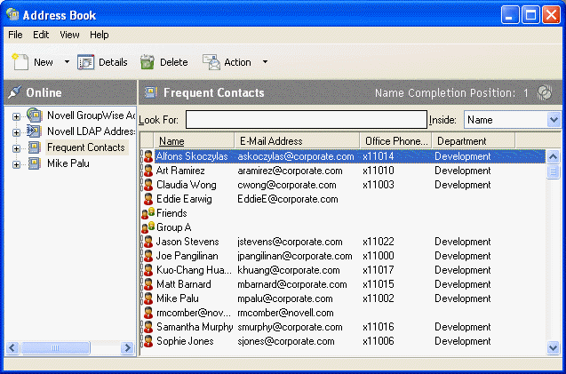Click the Details toolbar button
The height and width of the screenshot is (374, 566).
point(102,62)
